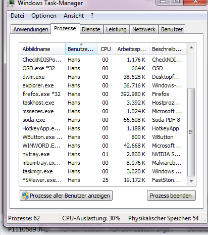Select the mbamtray.ex... process
The image size is (208, 235).
(x=103, y=163)
